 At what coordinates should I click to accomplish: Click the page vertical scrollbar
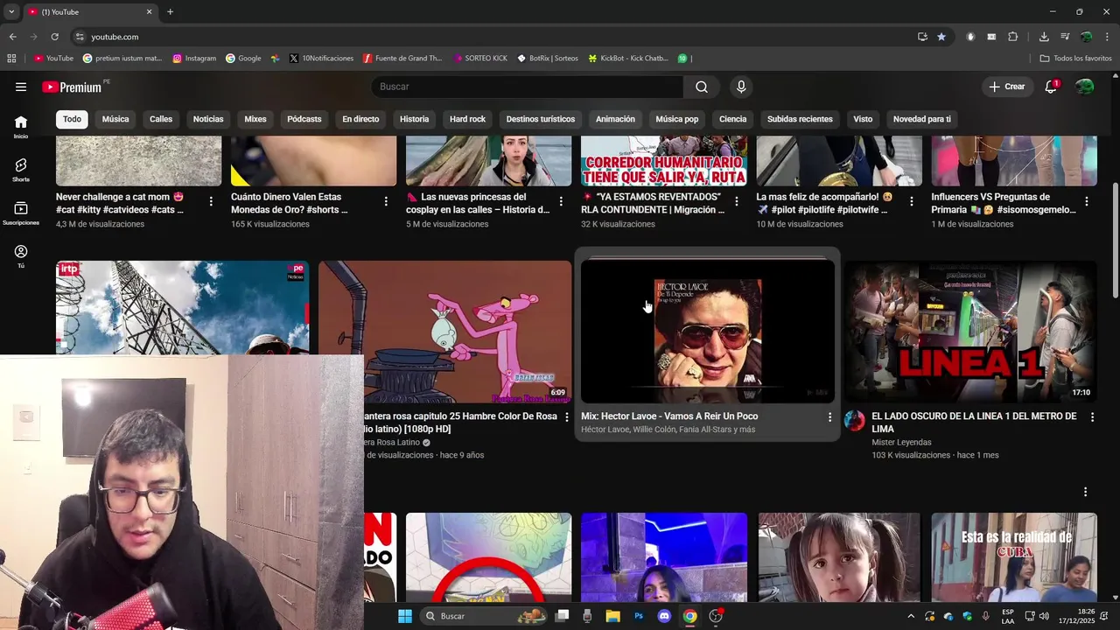coord(1115,241)
